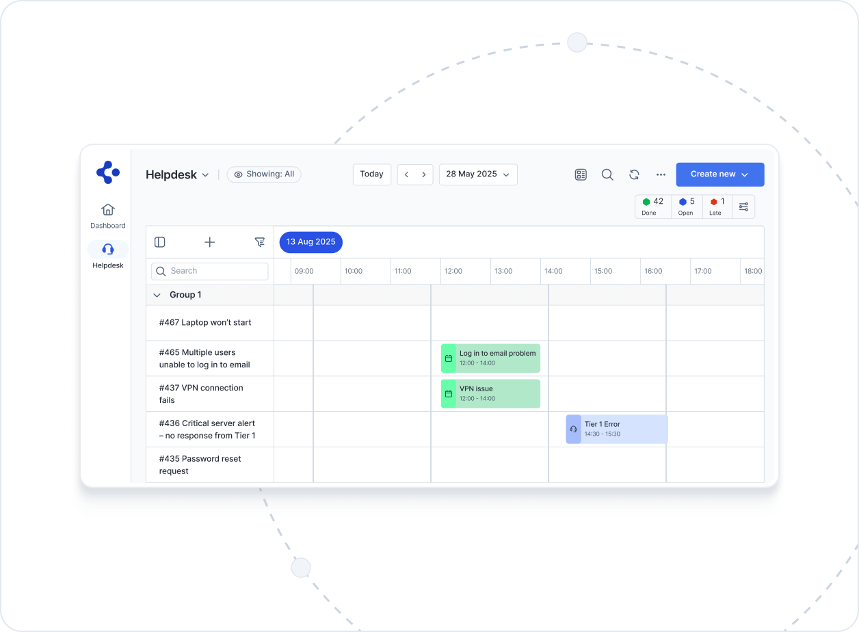Click the filter list icon
Screen dimensions: 859x632
pyautogui.click(x=259, y=242)
